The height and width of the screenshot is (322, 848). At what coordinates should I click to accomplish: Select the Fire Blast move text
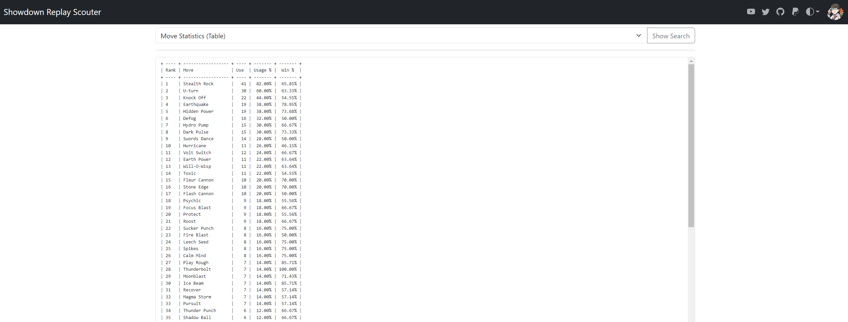(x=196, y=235)
